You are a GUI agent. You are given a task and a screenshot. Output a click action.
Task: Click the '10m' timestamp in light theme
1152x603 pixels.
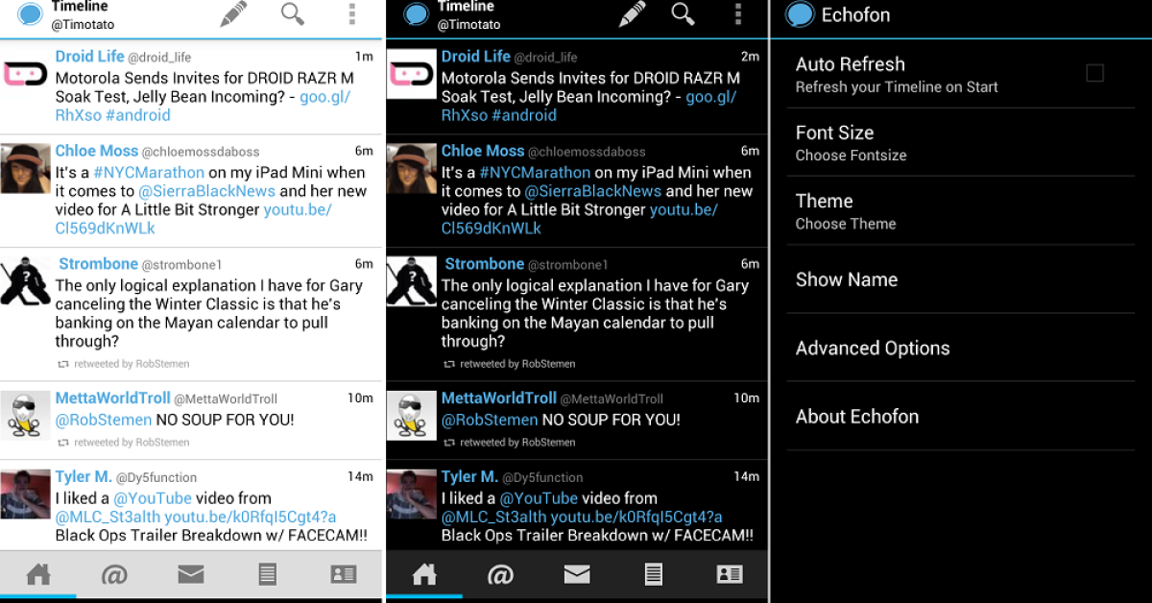click(360, 398)
